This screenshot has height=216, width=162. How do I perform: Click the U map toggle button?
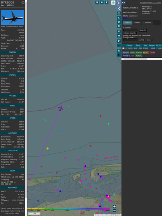point(97,2)
